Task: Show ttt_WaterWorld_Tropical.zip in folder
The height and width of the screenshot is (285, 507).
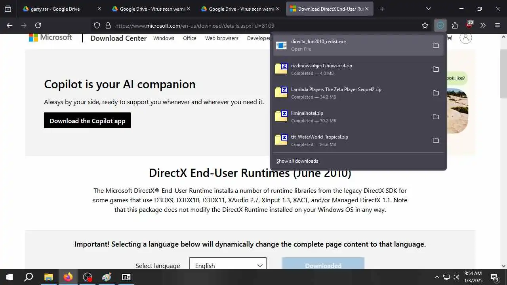Action: (x=436, y=141)
